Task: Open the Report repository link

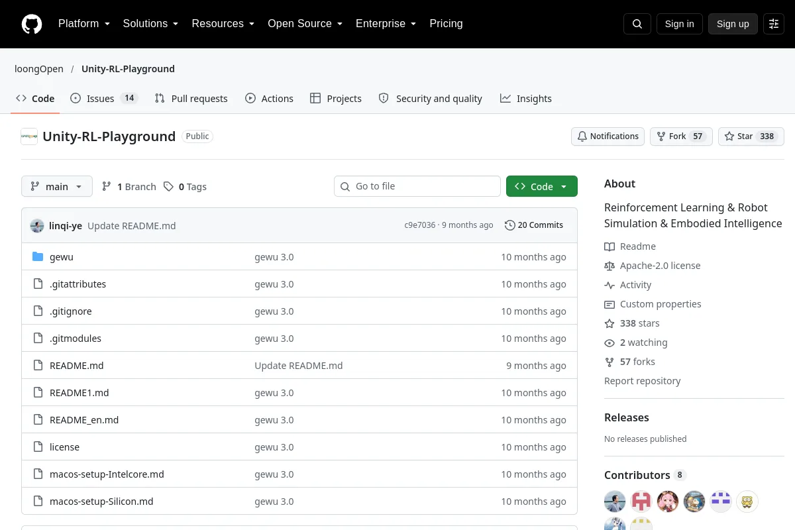Action: 643,381
